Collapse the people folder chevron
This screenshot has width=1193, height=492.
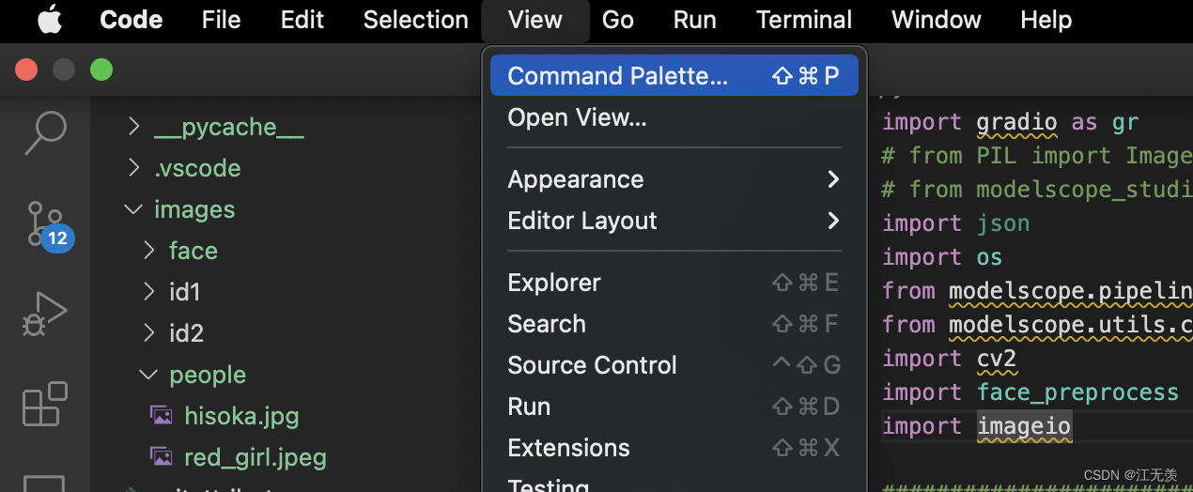click(x=148, y=375)
